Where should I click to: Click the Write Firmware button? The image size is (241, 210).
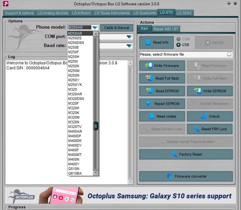(162, 66)
